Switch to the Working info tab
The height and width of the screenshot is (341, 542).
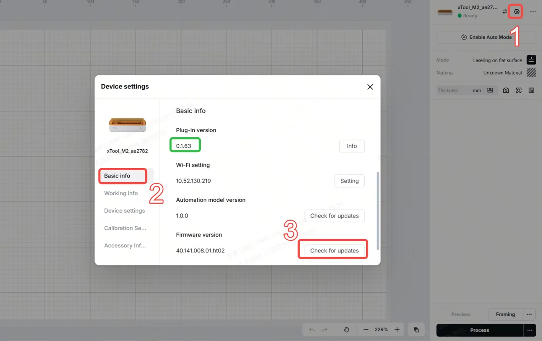(121, 193)
